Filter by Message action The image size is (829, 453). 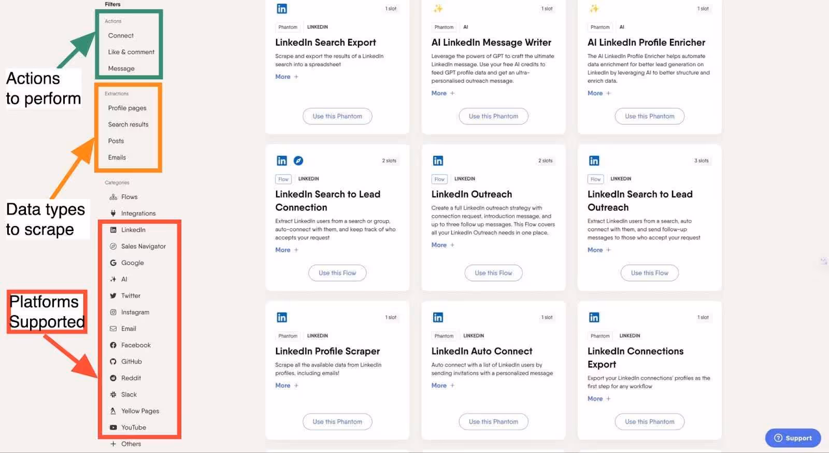tap(121, 68)
